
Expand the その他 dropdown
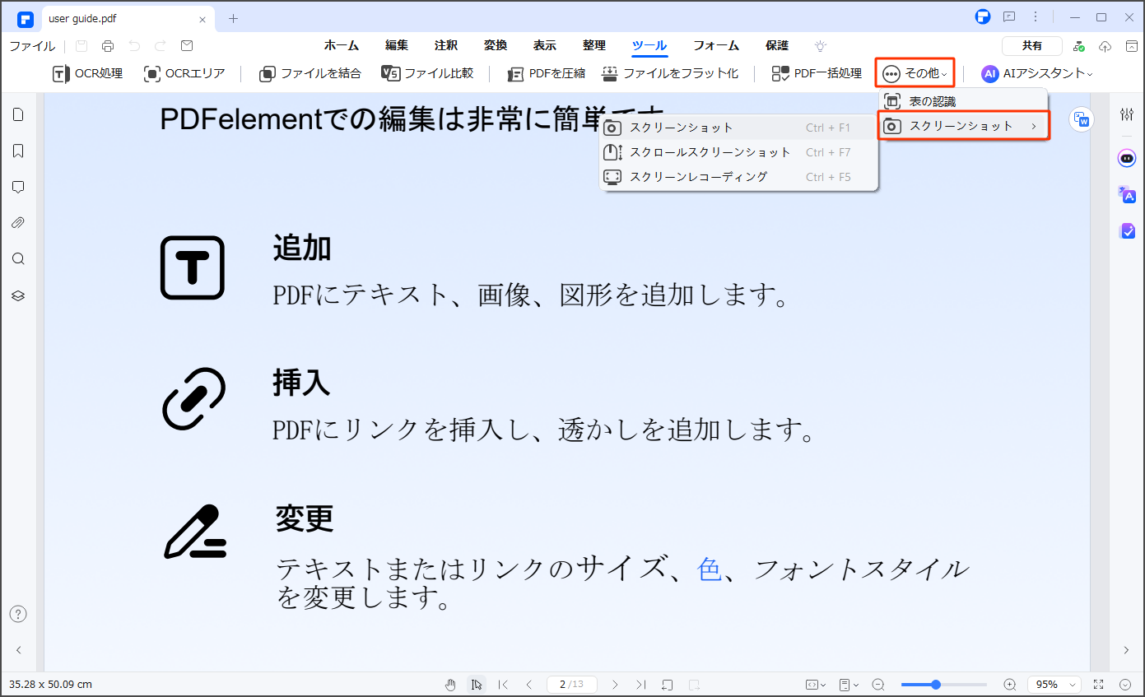pyautogui.click(x=915, y=73)
